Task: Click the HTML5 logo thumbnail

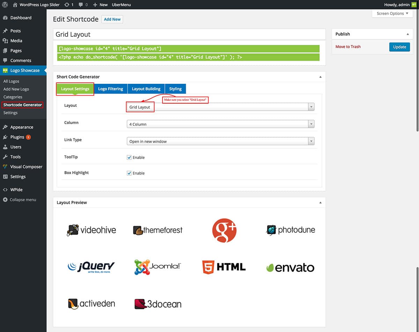Action: pyautogui.click(x=224, y=267)
